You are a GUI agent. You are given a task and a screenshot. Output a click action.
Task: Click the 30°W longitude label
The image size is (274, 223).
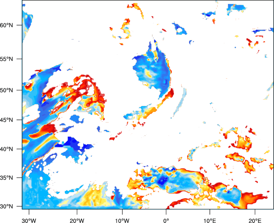click(x=29, y=221)
